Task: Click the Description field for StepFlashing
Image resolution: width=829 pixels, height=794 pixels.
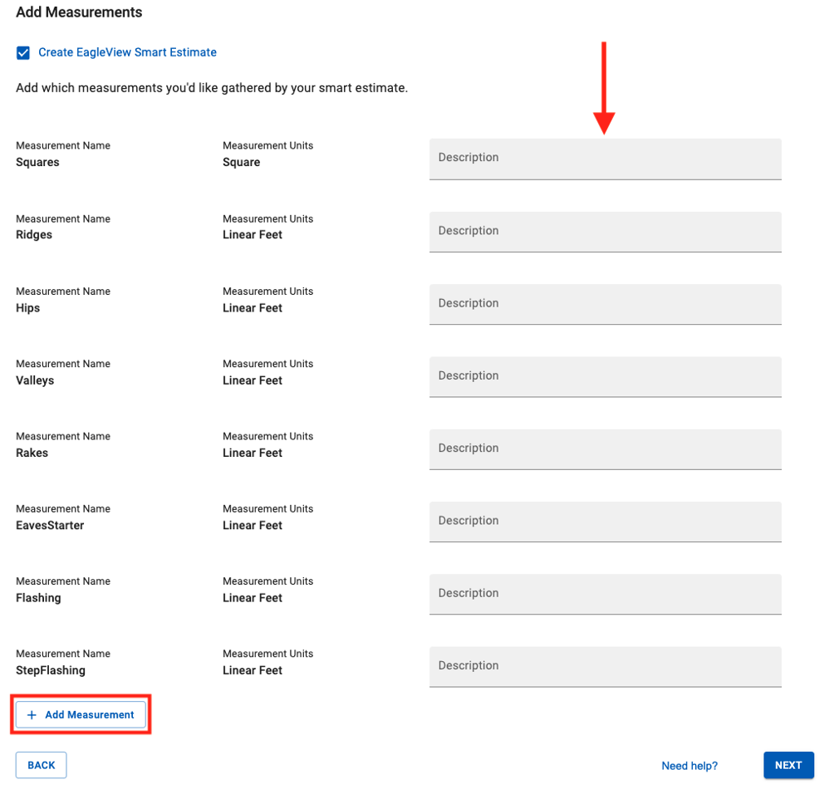Action: (x=605, y=666)
